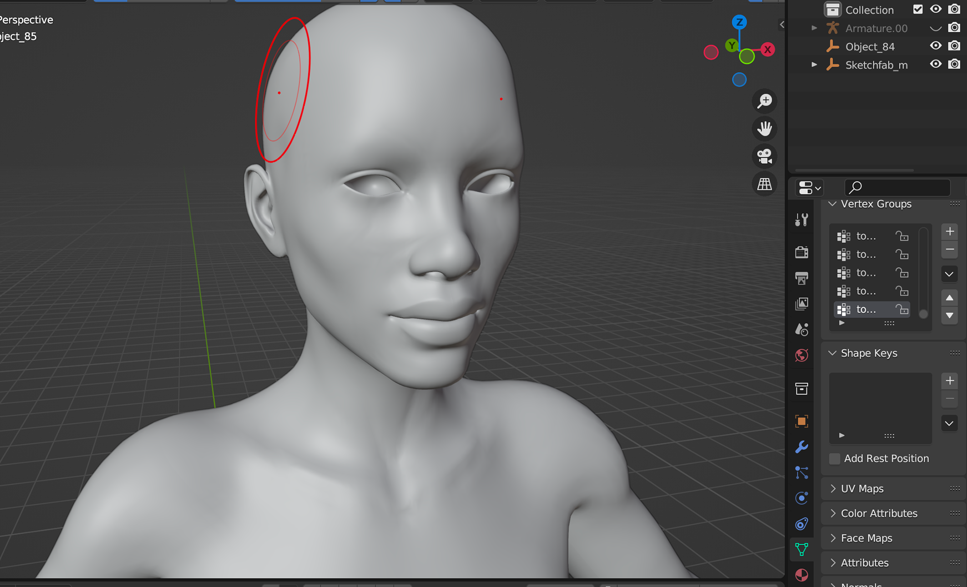Image resolution: width=967 pixels, height=587 pixels.
Task: Click the zoom viewport magnifier icon
Action: coord(765,101)
